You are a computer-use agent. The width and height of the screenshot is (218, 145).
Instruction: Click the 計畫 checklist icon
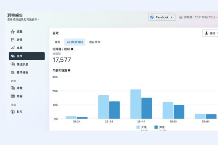point(12,40)
